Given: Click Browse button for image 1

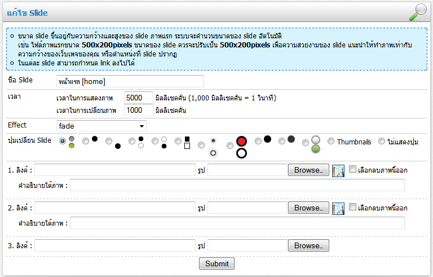Looking at the screenshot, I should (308, 170).
